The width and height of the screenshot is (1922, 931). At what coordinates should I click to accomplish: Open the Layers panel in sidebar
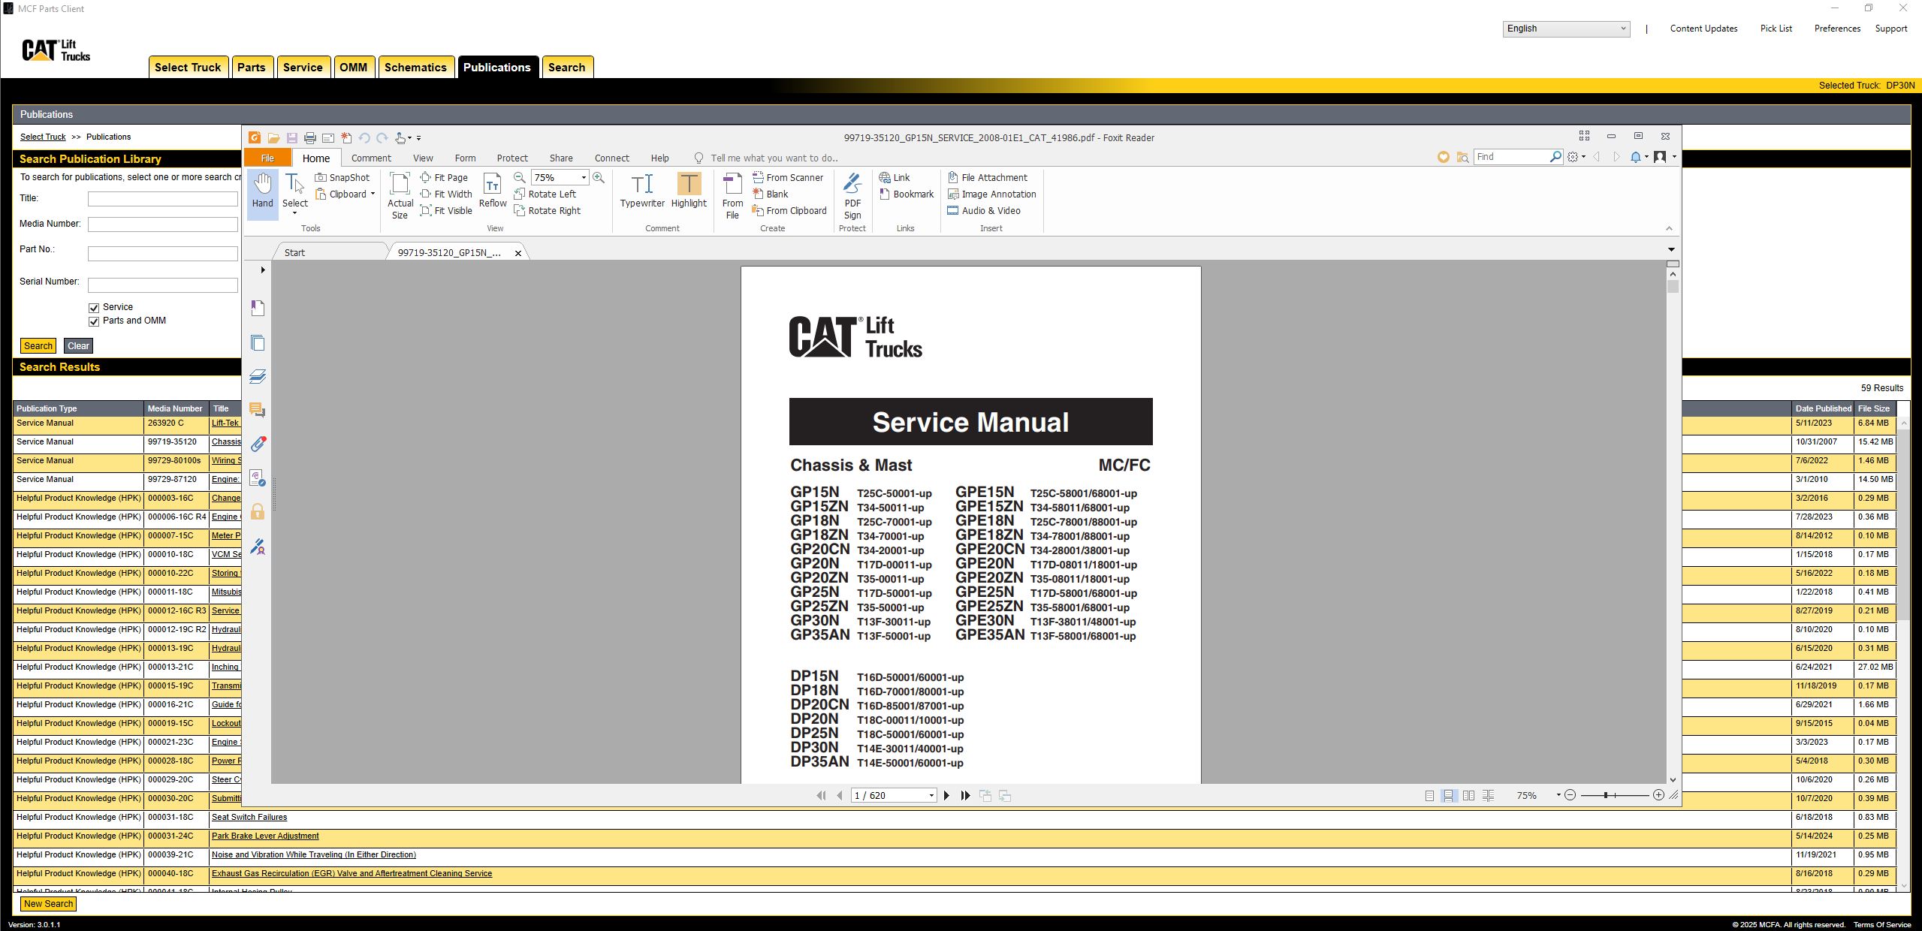[258, 376]
